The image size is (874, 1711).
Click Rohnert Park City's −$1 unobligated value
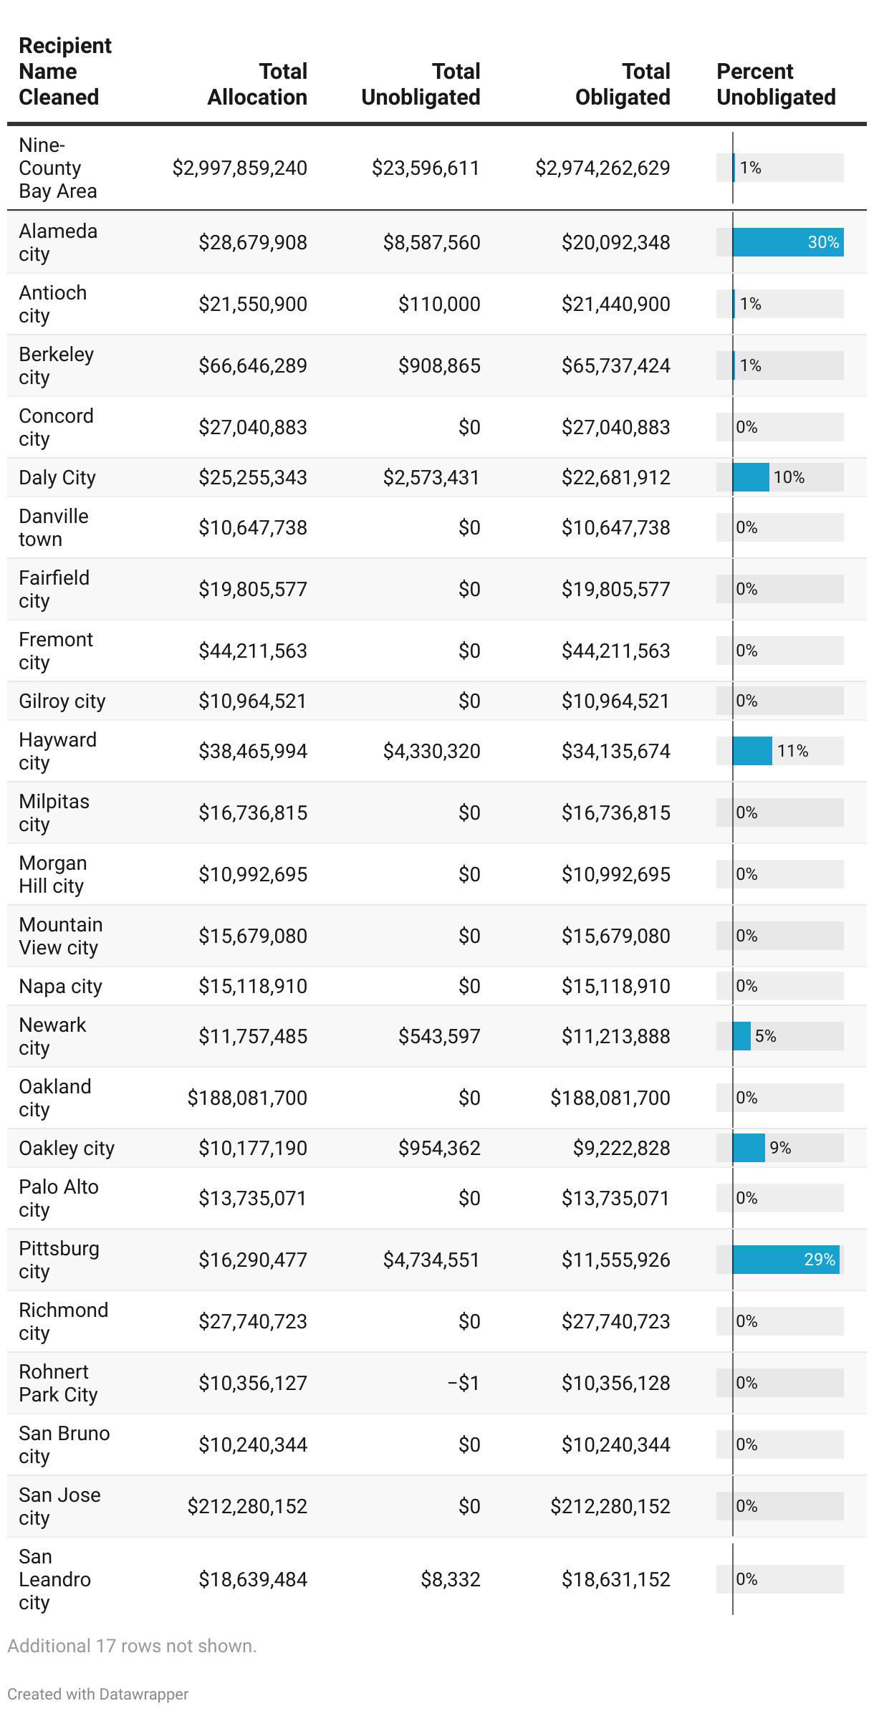(464, 1383)
